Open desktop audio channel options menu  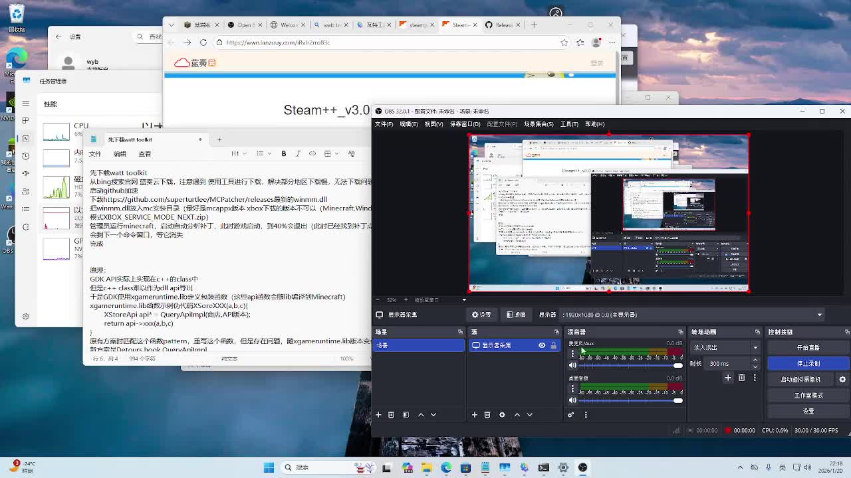pos(572,389)
